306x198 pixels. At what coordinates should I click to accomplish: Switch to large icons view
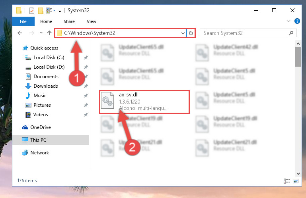point(296,181)
